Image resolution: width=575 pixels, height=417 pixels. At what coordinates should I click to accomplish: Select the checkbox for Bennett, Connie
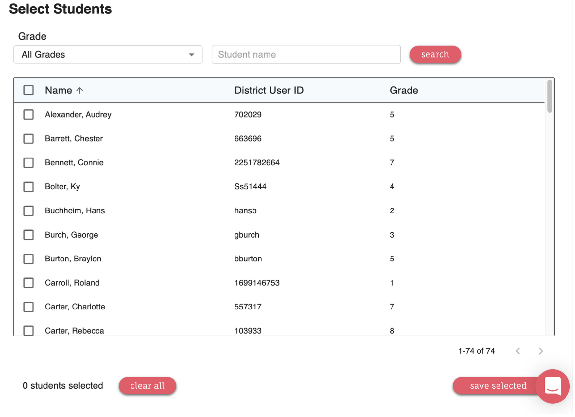click(x=28, y=163)
